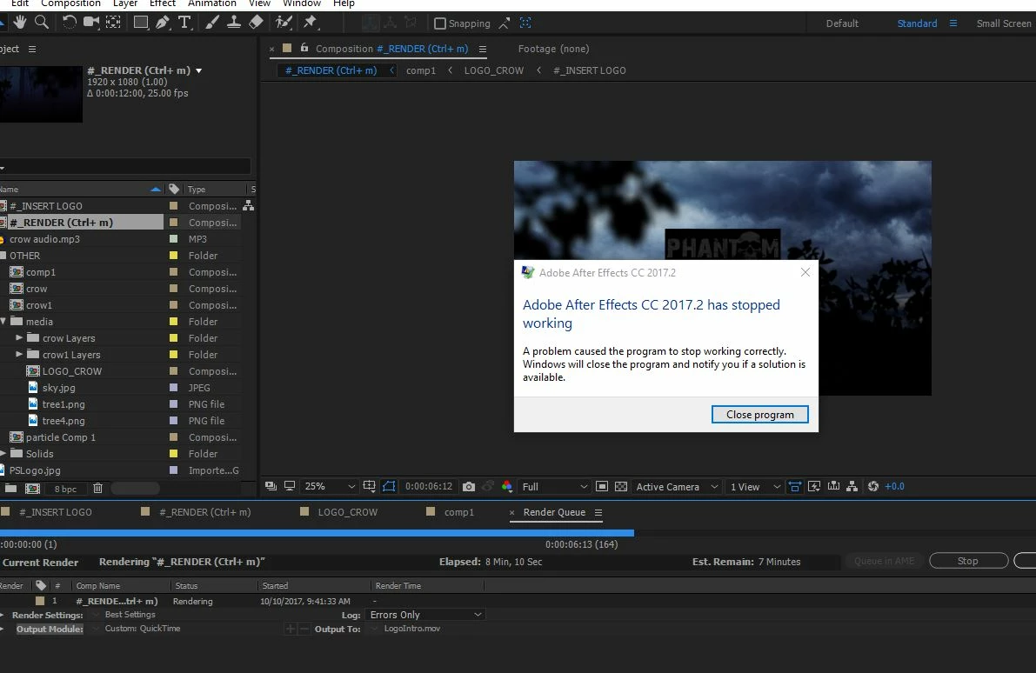1036x673 pixels.
Task: Select sky.jpg in the project list
Action: tap(59, 388)
